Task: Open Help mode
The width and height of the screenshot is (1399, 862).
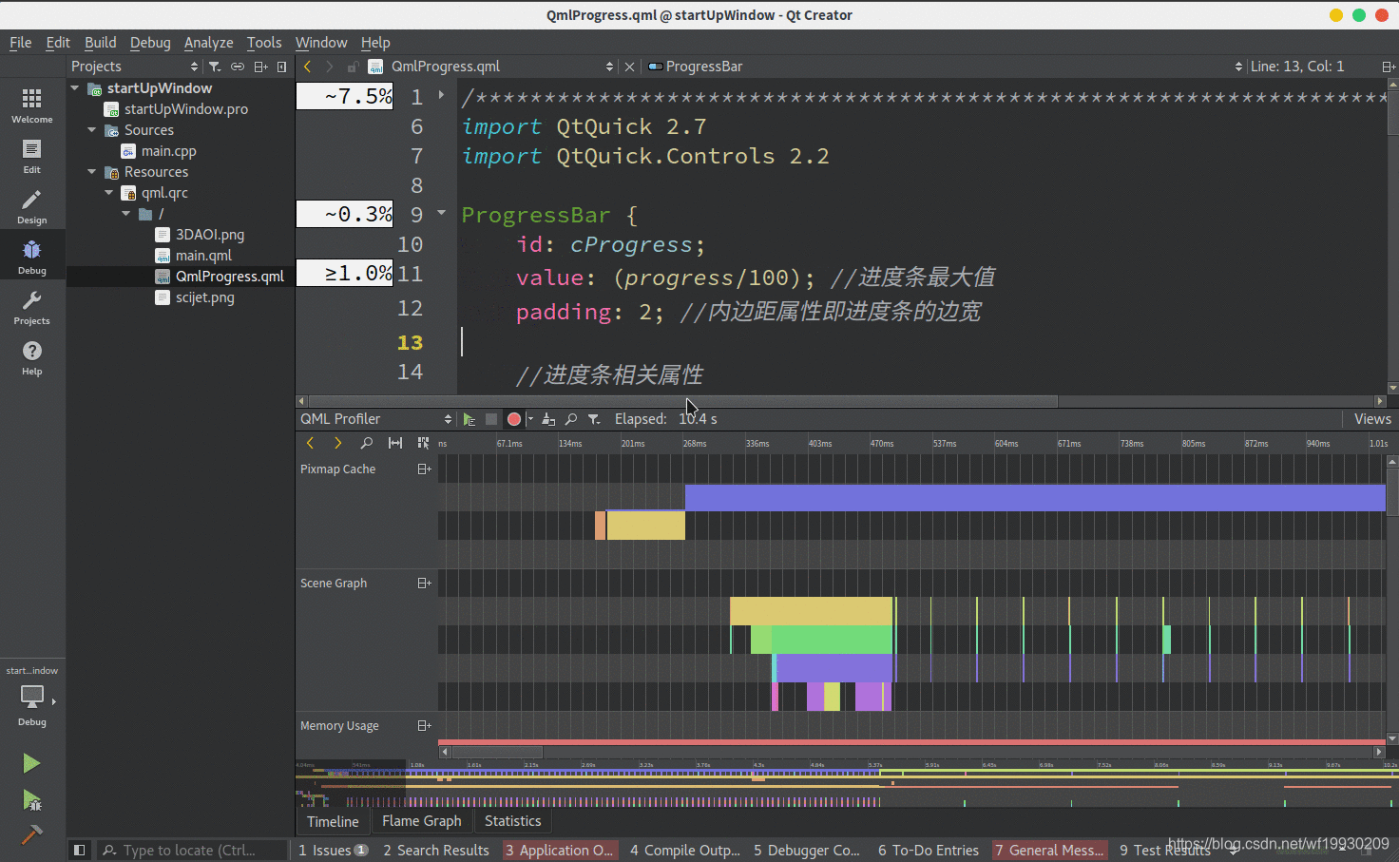Action: [31, 357]
